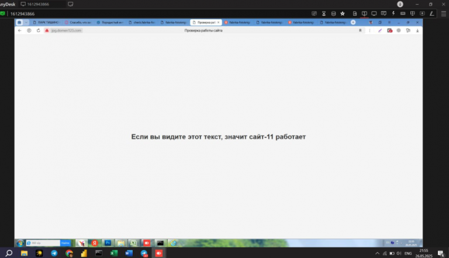The image size is (449, 258).
Task: Open Excel in remote taskbar
Action: coord(134,243)
